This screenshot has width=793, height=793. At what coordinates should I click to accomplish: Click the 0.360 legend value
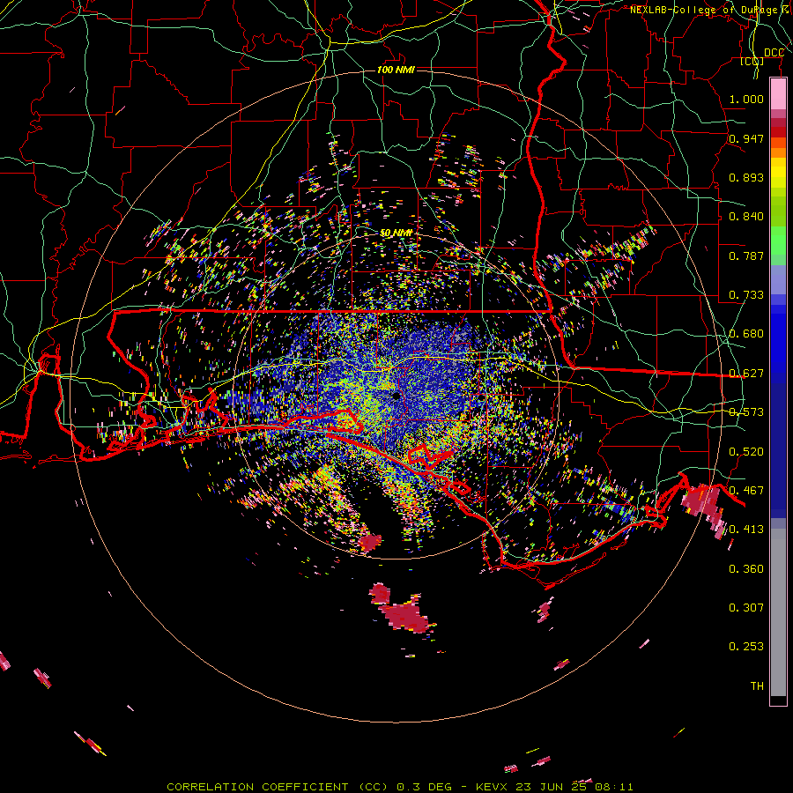(746, 569)
